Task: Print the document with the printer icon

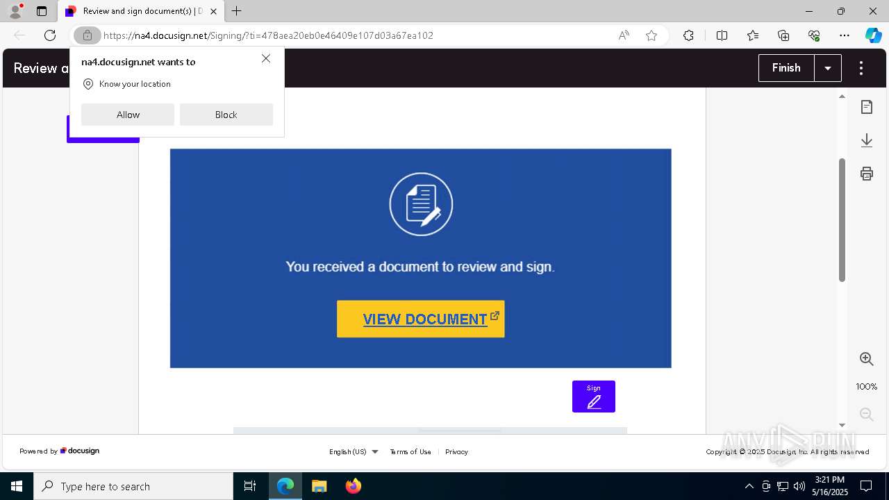Action: (866, 174)
